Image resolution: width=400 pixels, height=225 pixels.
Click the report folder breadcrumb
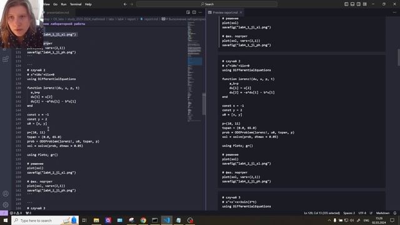131,19
